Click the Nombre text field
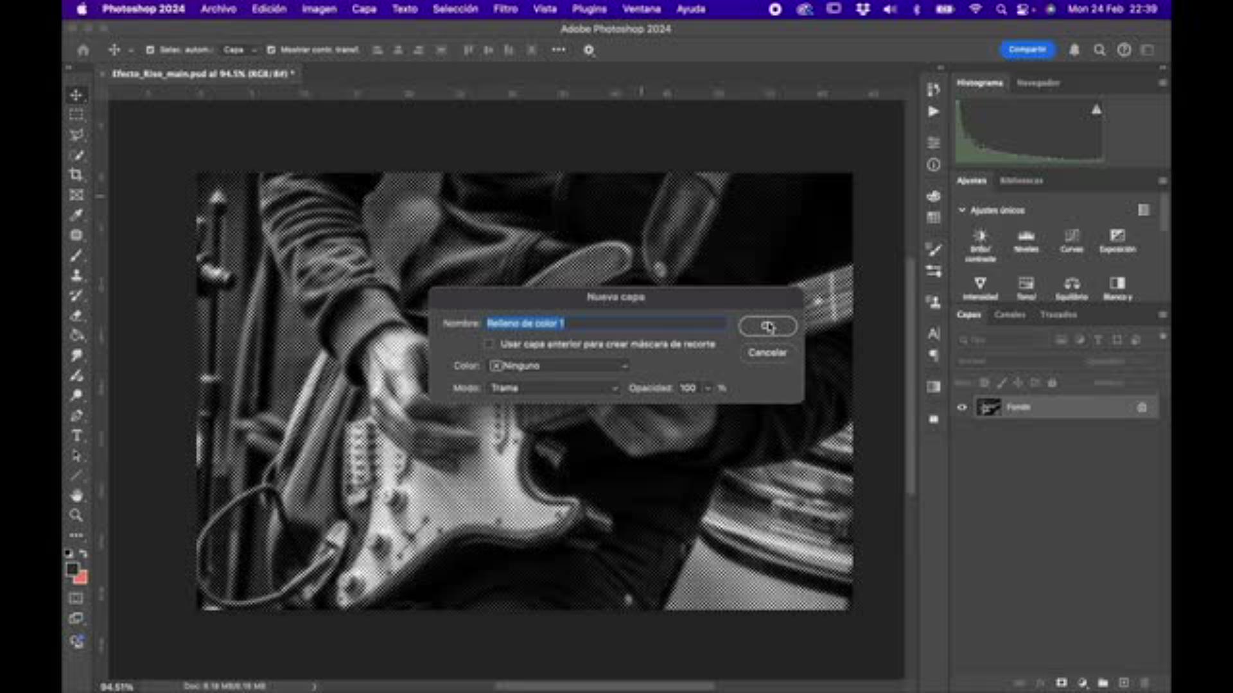 pyautogui.click(x=606, y=323)
